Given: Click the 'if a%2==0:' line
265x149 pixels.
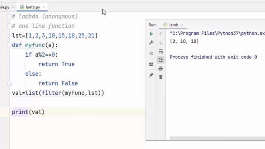Looking at the screenshot, I should pyautogui.click(x=41, y=55).
